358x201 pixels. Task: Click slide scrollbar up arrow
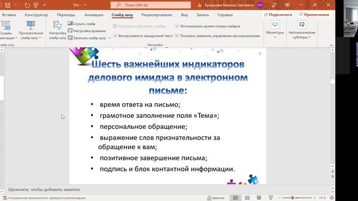click(332, 50)
